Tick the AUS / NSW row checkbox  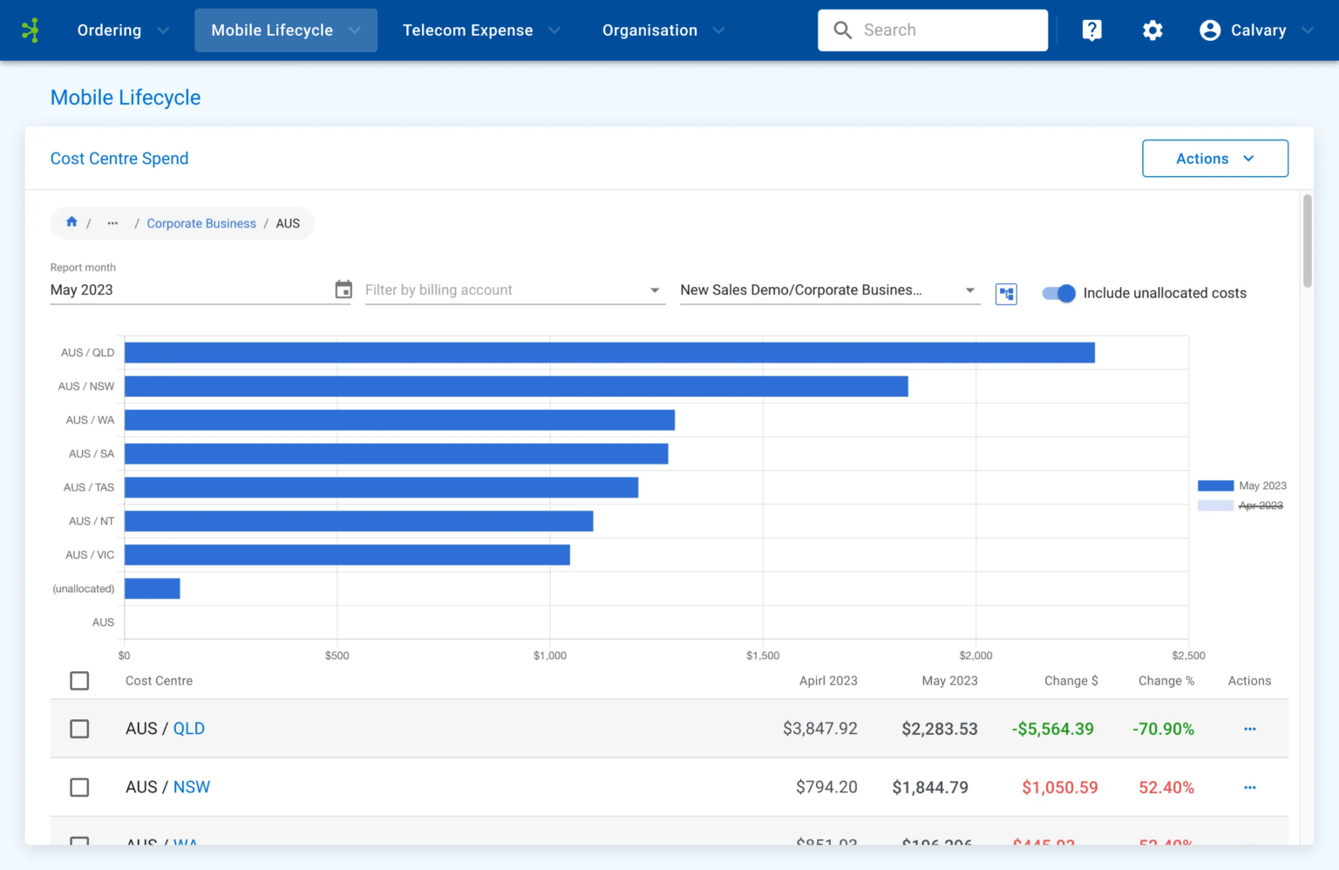pos(79,787)
